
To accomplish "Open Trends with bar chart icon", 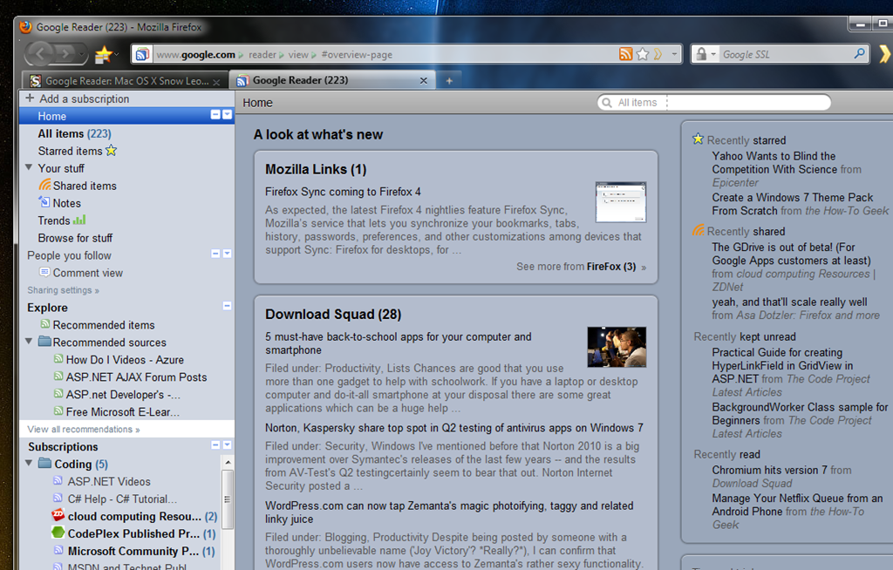I will click(62, 221).
